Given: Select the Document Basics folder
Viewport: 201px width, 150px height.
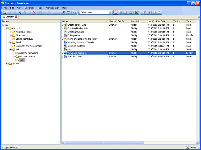Looking at the screenshot, I should click(27, 56).
